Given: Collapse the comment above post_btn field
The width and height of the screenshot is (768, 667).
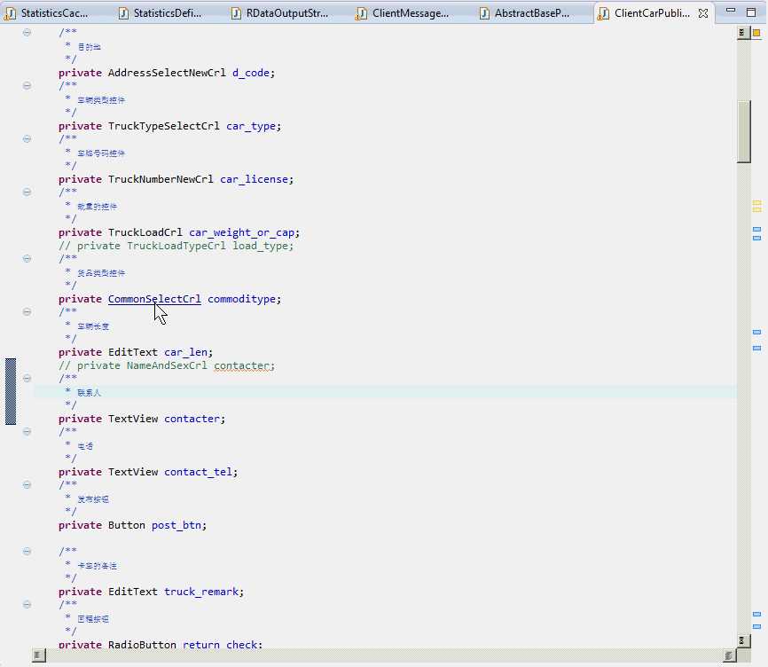Looking at the screenshot, I should tap(27, 485).
